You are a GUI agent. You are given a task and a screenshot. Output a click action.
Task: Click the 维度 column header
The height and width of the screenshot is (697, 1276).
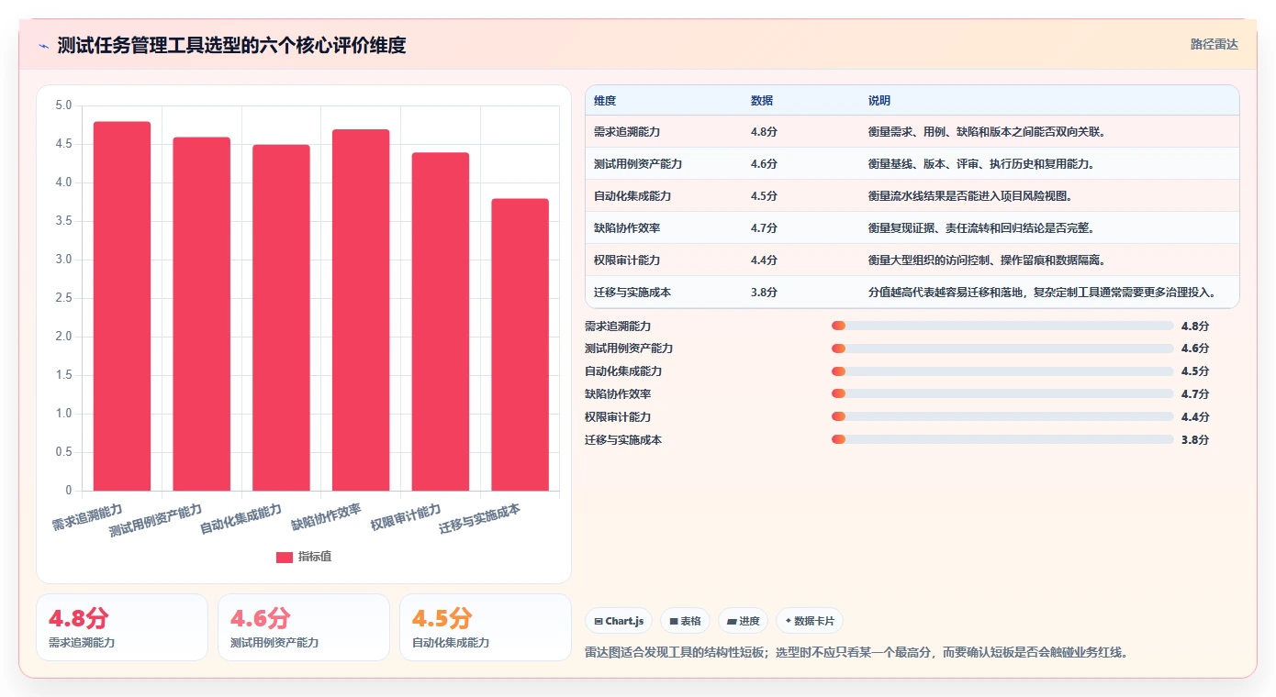605,100
